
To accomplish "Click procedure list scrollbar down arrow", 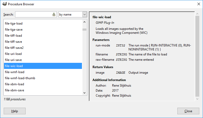I will pos(84,93).
